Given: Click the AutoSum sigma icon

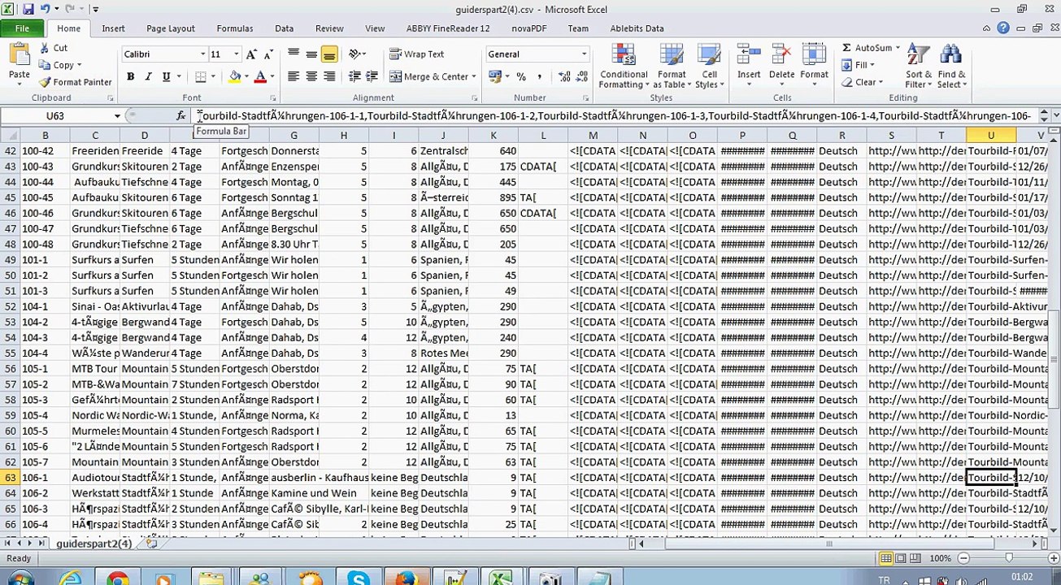Looking at the screenshot, I should 846,48.
